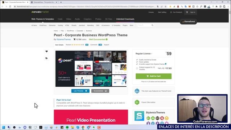Click the StylemixThemes author avatar
Screen dimensions: 231x130
[139, 116]
